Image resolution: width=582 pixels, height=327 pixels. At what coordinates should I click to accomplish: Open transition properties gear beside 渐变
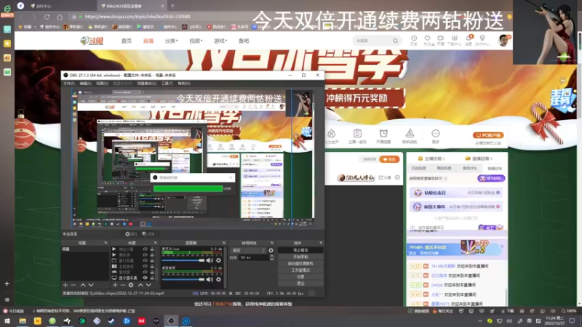[271, 251]
